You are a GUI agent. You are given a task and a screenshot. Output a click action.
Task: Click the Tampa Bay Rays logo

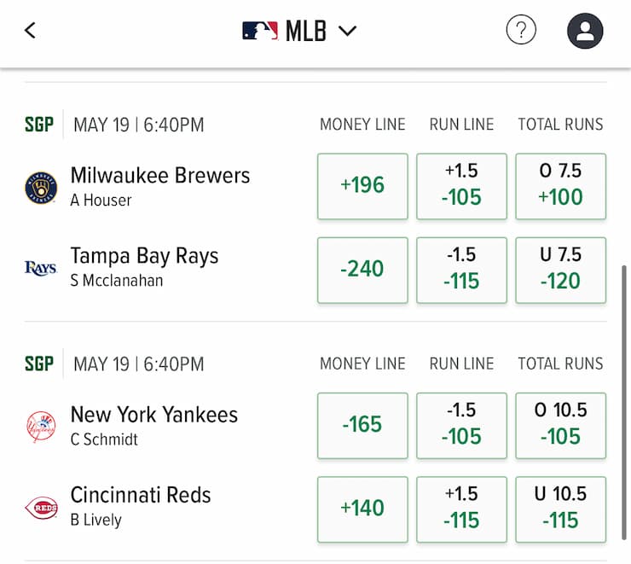(x=41, y=268)
